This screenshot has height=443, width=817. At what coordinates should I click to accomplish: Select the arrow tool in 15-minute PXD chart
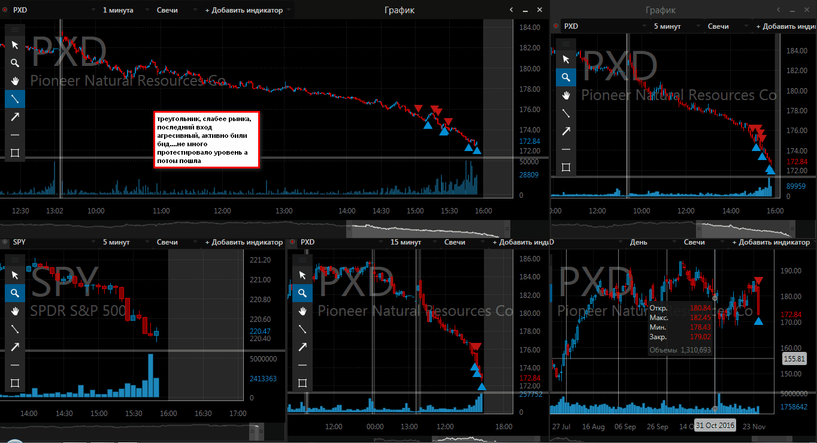(302, 347)
